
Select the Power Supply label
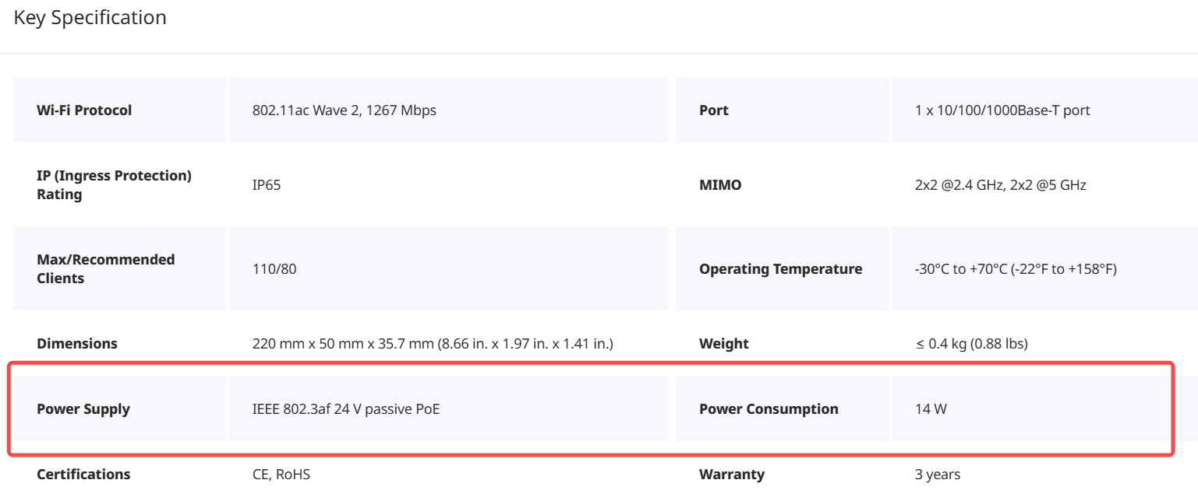(83, 409)
